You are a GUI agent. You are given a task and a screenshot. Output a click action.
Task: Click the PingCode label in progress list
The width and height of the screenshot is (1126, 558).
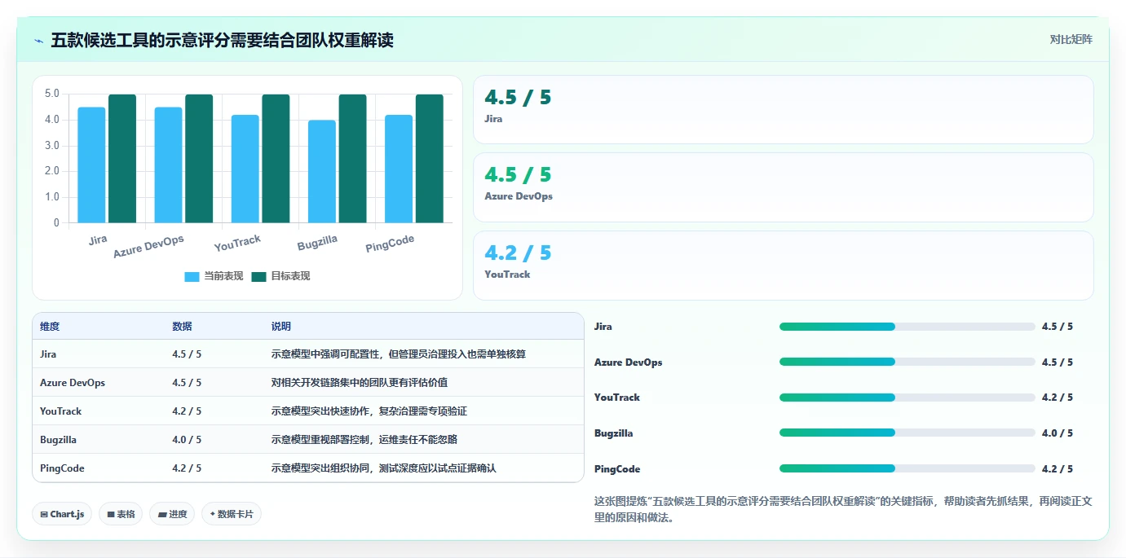coord(617,469)
